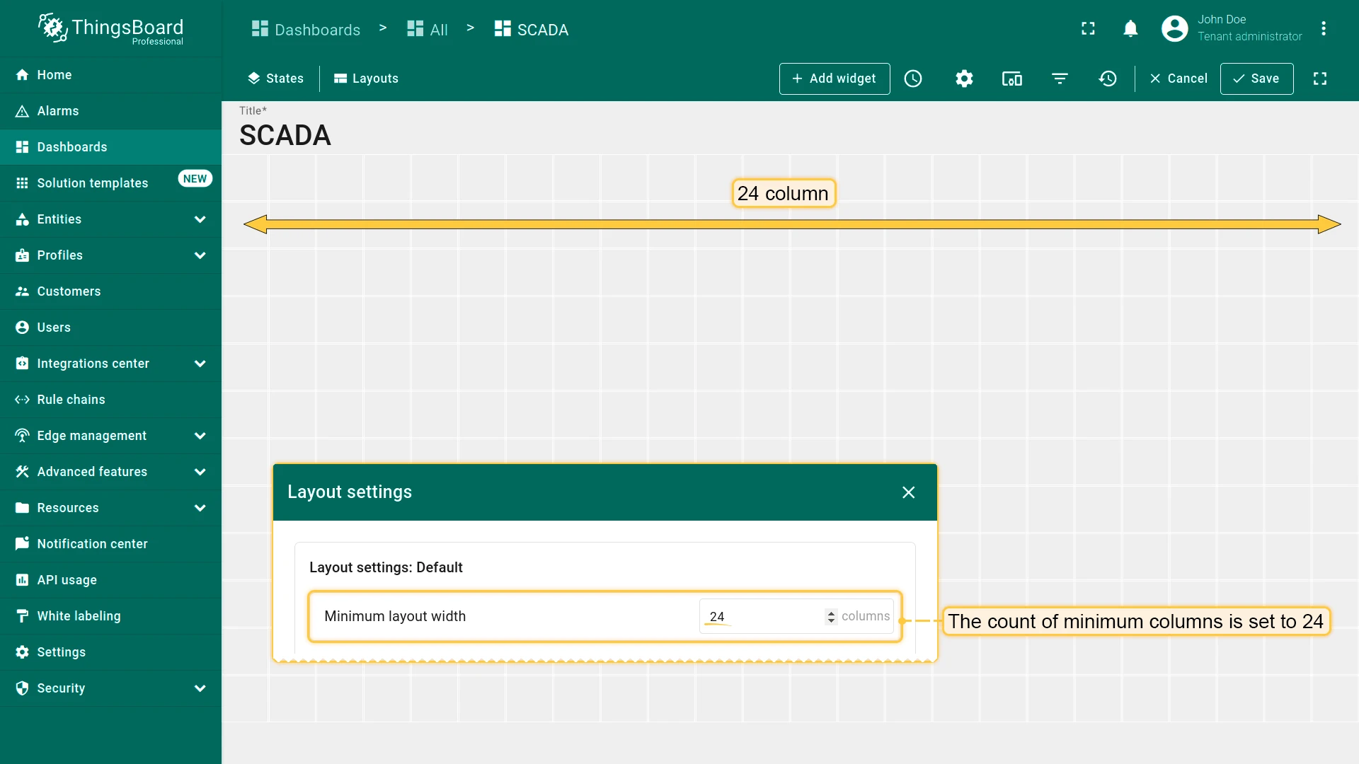Click the Resources folder icon
The width and height of the screenshot is (1359, 764).
pos(22,508)
